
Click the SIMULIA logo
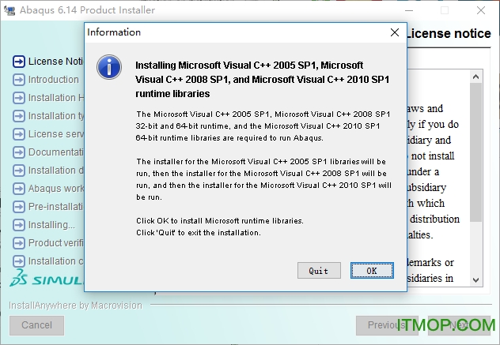click(46, 279)
